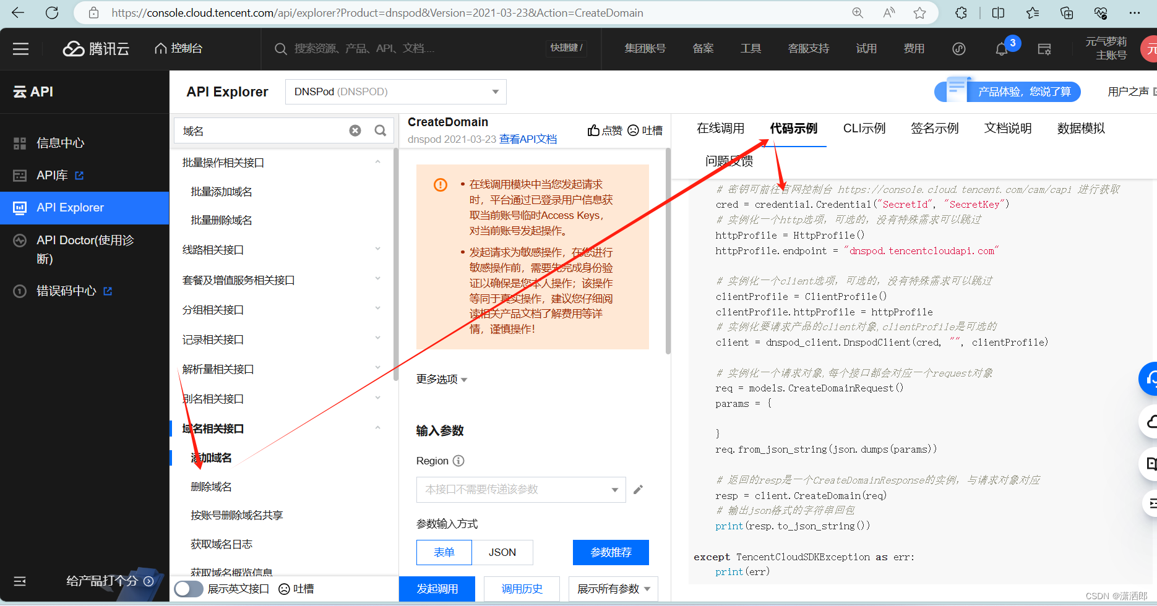This screenshot has height=606, width=1157.
Task: Open the browser favorites list icon
Action: point(1033,13)
